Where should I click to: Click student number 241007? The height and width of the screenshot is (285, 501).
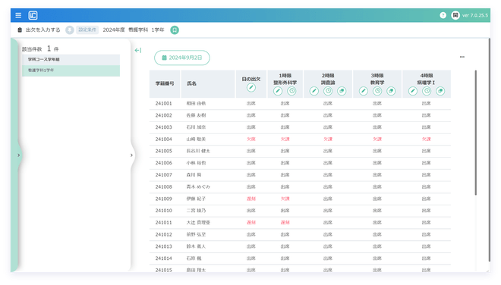coord(164,175)
